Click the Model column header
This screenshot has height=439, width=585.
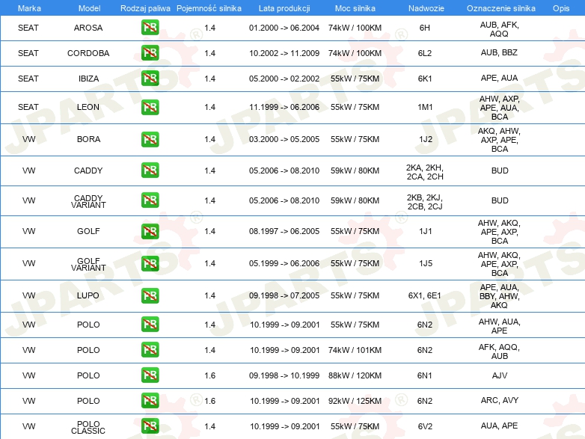[89, 8]
